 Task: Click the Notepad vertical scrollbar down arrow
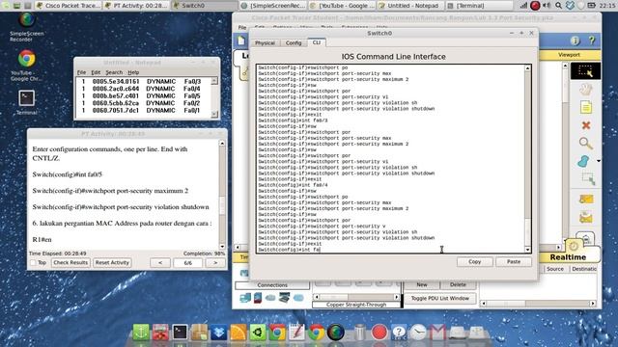214,114
